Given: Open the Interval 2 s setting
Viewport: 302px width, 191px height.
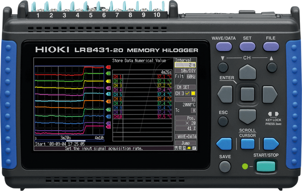Looking at the screenshot, I should tap(185, 65).
